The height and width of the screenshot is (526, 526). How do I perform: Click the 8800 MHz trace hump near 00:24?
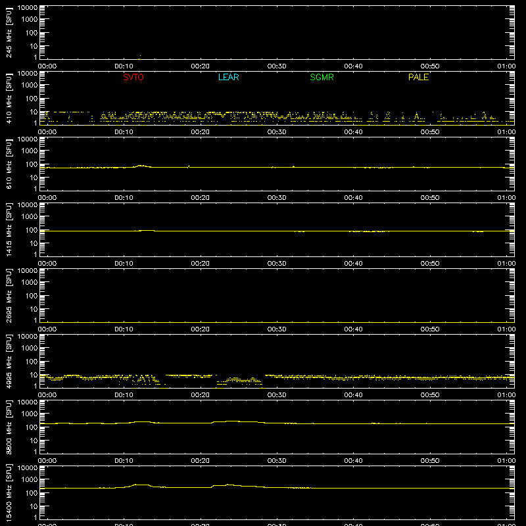(x=231, y=421)
